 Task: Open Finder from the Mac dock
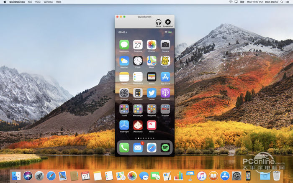click(x=16, y=176)
